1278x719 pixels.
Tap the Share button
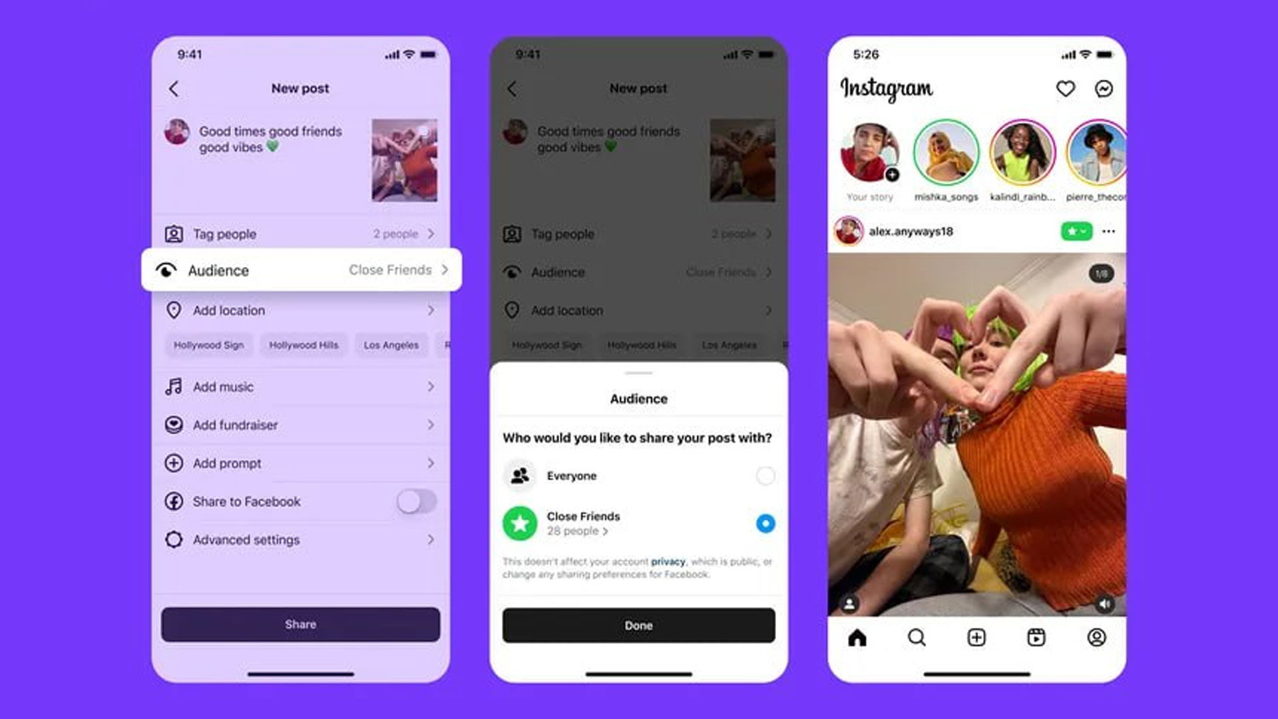pyautogui.click(x=300, y=624)
